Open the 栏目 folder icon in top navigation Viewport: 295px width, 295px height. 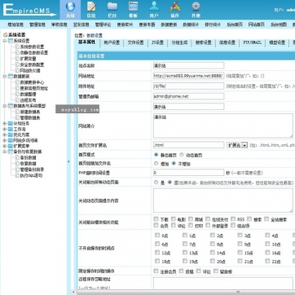point(112,7)
